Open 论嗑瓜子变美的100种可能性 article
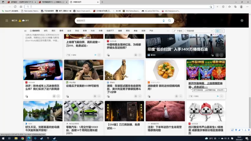Viewport: 251px width, 141px height. click(83, 86)
